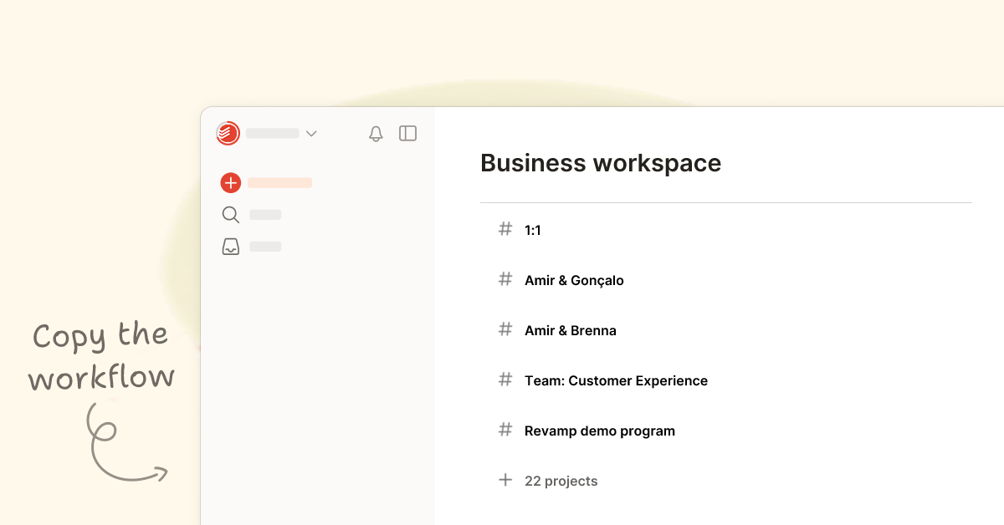Click the plus icon next to "22 projects"

[505, 480]
